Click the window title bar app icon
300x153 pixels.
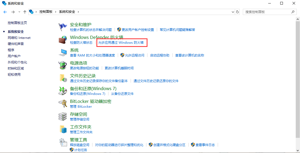[4, 3]
